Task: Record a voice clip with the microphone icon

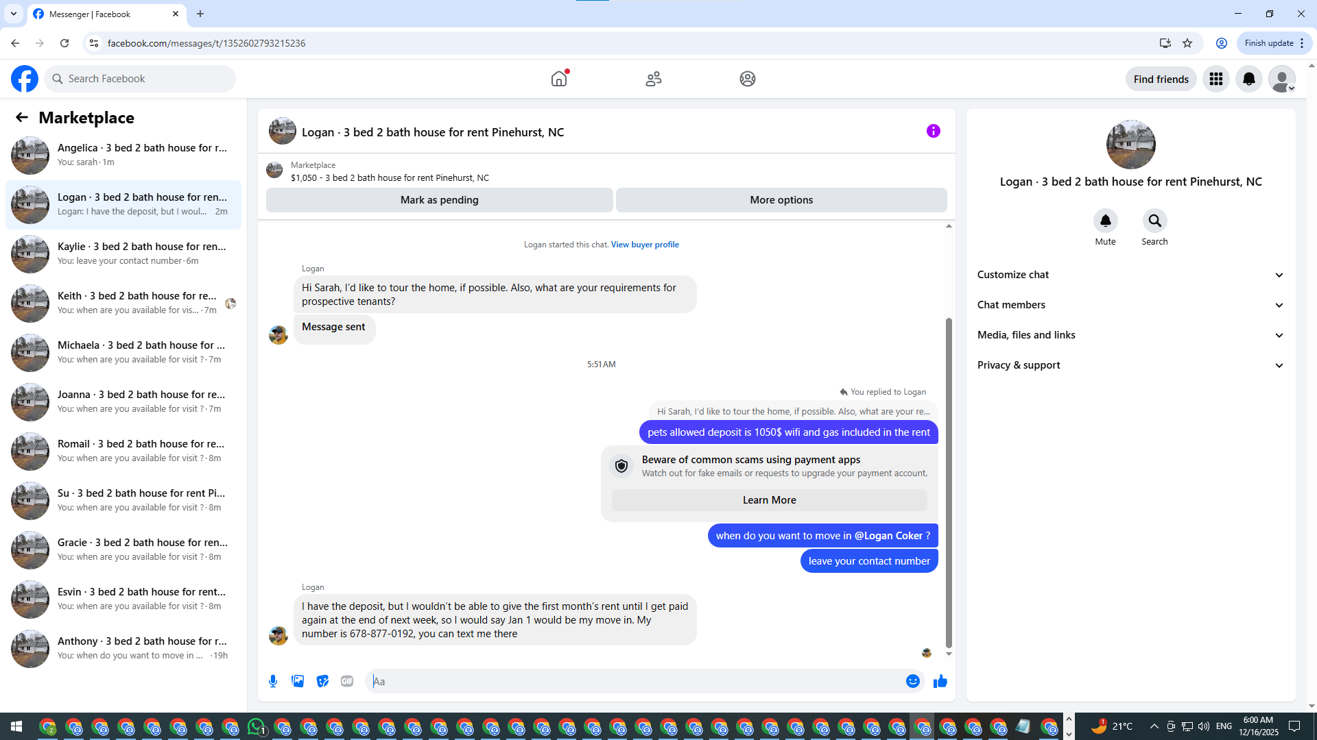Action: (x=273, y=681)
